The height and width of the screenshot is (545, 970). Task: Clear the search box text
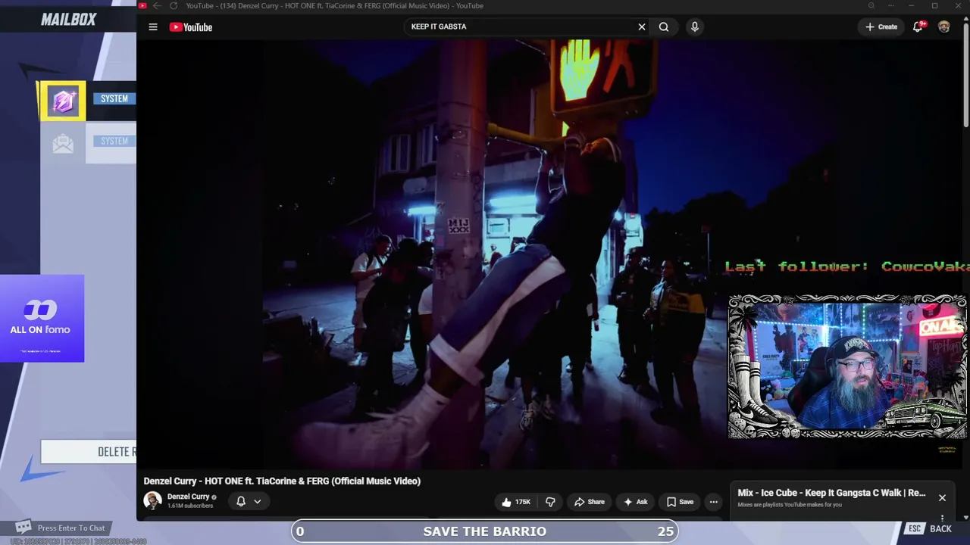coord(642,26)
